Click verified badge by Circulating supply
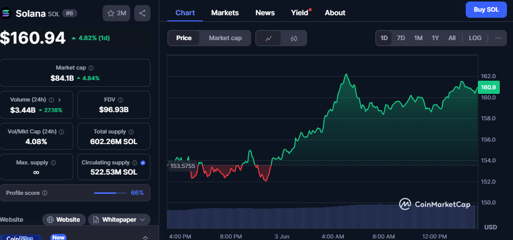Image resolution: width=513 pixels, height=240 pixels. 143,162
